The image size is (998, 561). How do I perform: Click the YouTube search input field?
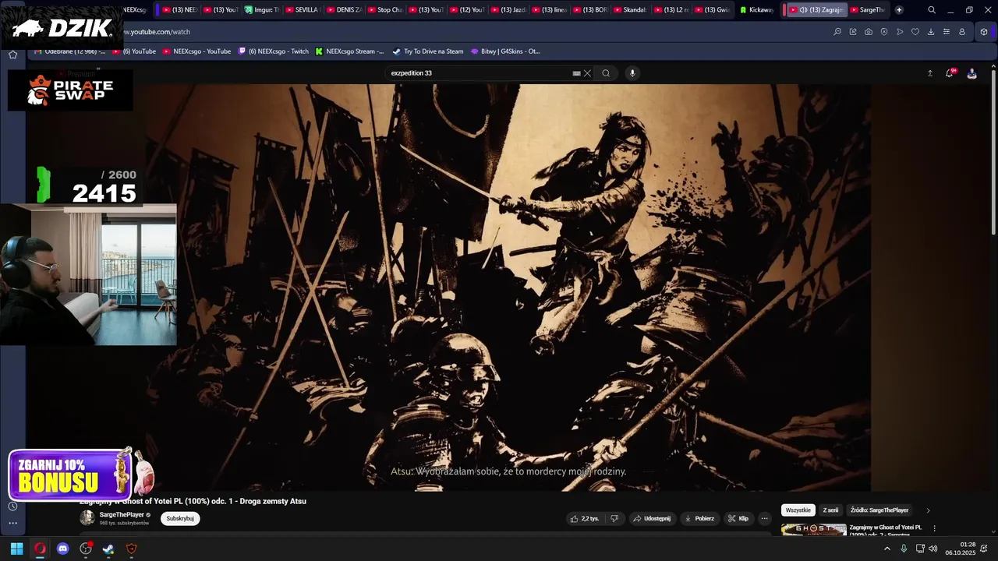[480, 73]
